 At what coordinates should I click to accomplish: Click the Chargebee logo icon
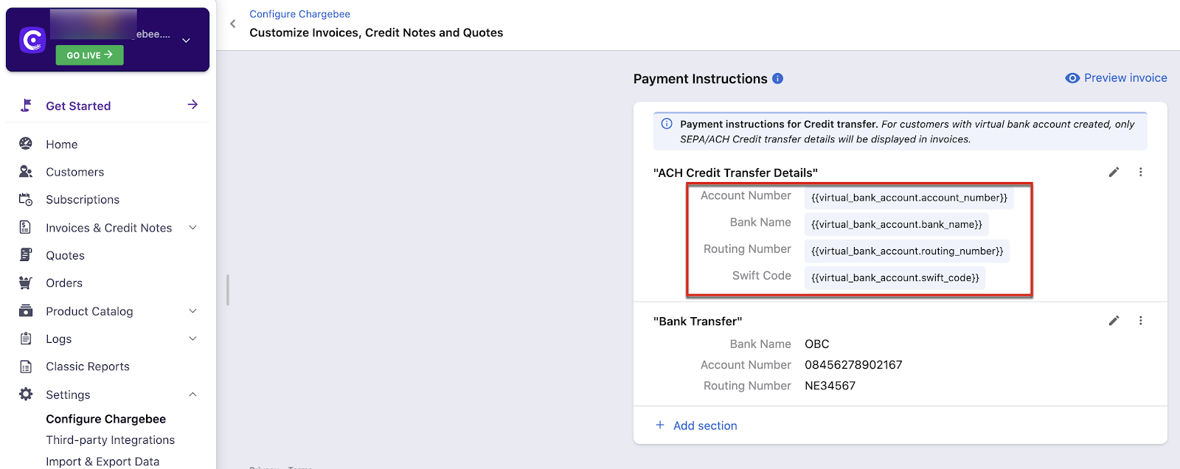(x=32, y=40)
